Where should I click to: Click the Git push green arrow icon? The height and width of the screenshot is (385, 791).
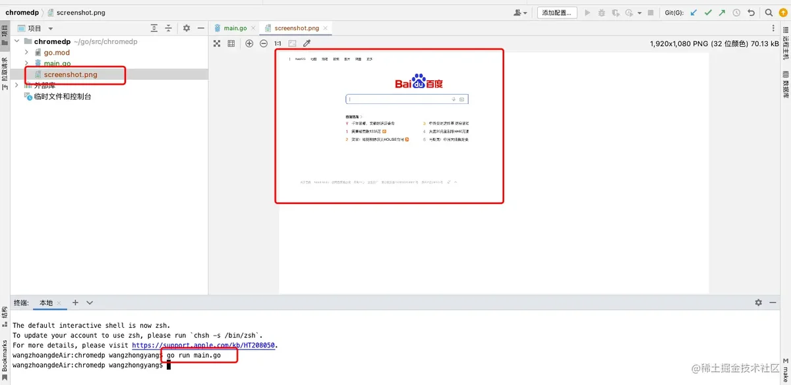(x=722, y=13)
